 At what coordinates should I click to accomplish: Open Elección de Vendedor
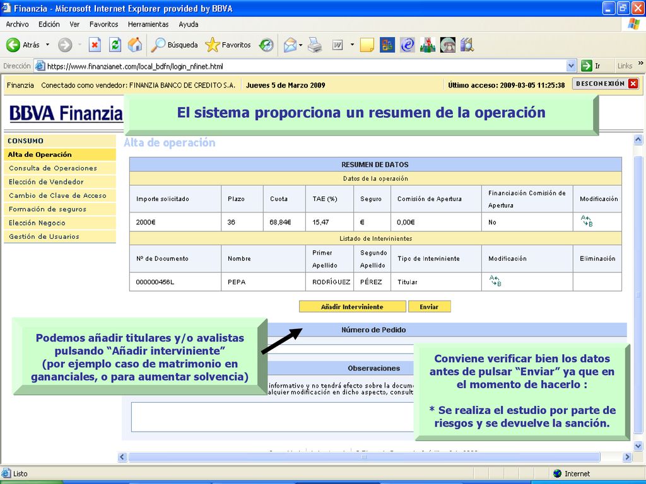coord(60,182)
